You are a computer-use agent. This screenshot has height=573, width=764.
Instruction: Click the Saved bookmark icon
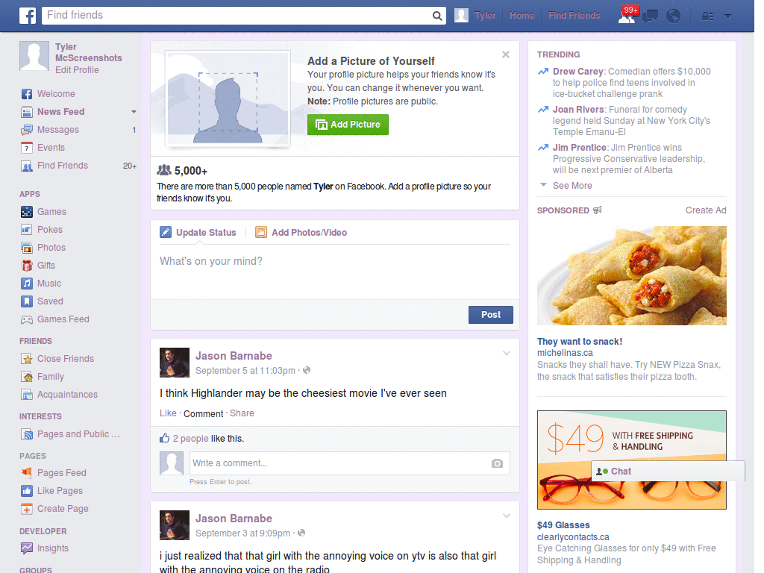pos(27,301)
